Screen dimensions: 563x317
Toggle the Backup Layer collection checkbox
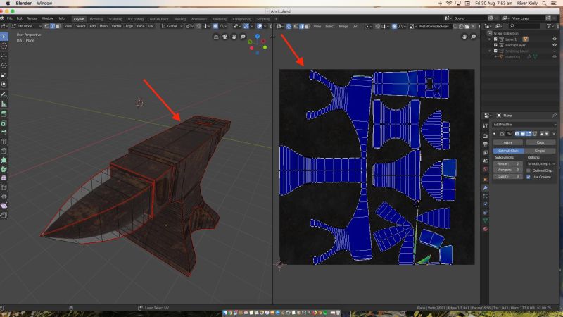pyautogui.click(x=495, y=45)
